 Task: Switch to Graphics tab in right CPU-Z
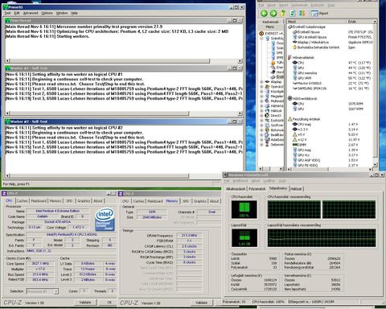pyautogui.click(x=200, y=201)
